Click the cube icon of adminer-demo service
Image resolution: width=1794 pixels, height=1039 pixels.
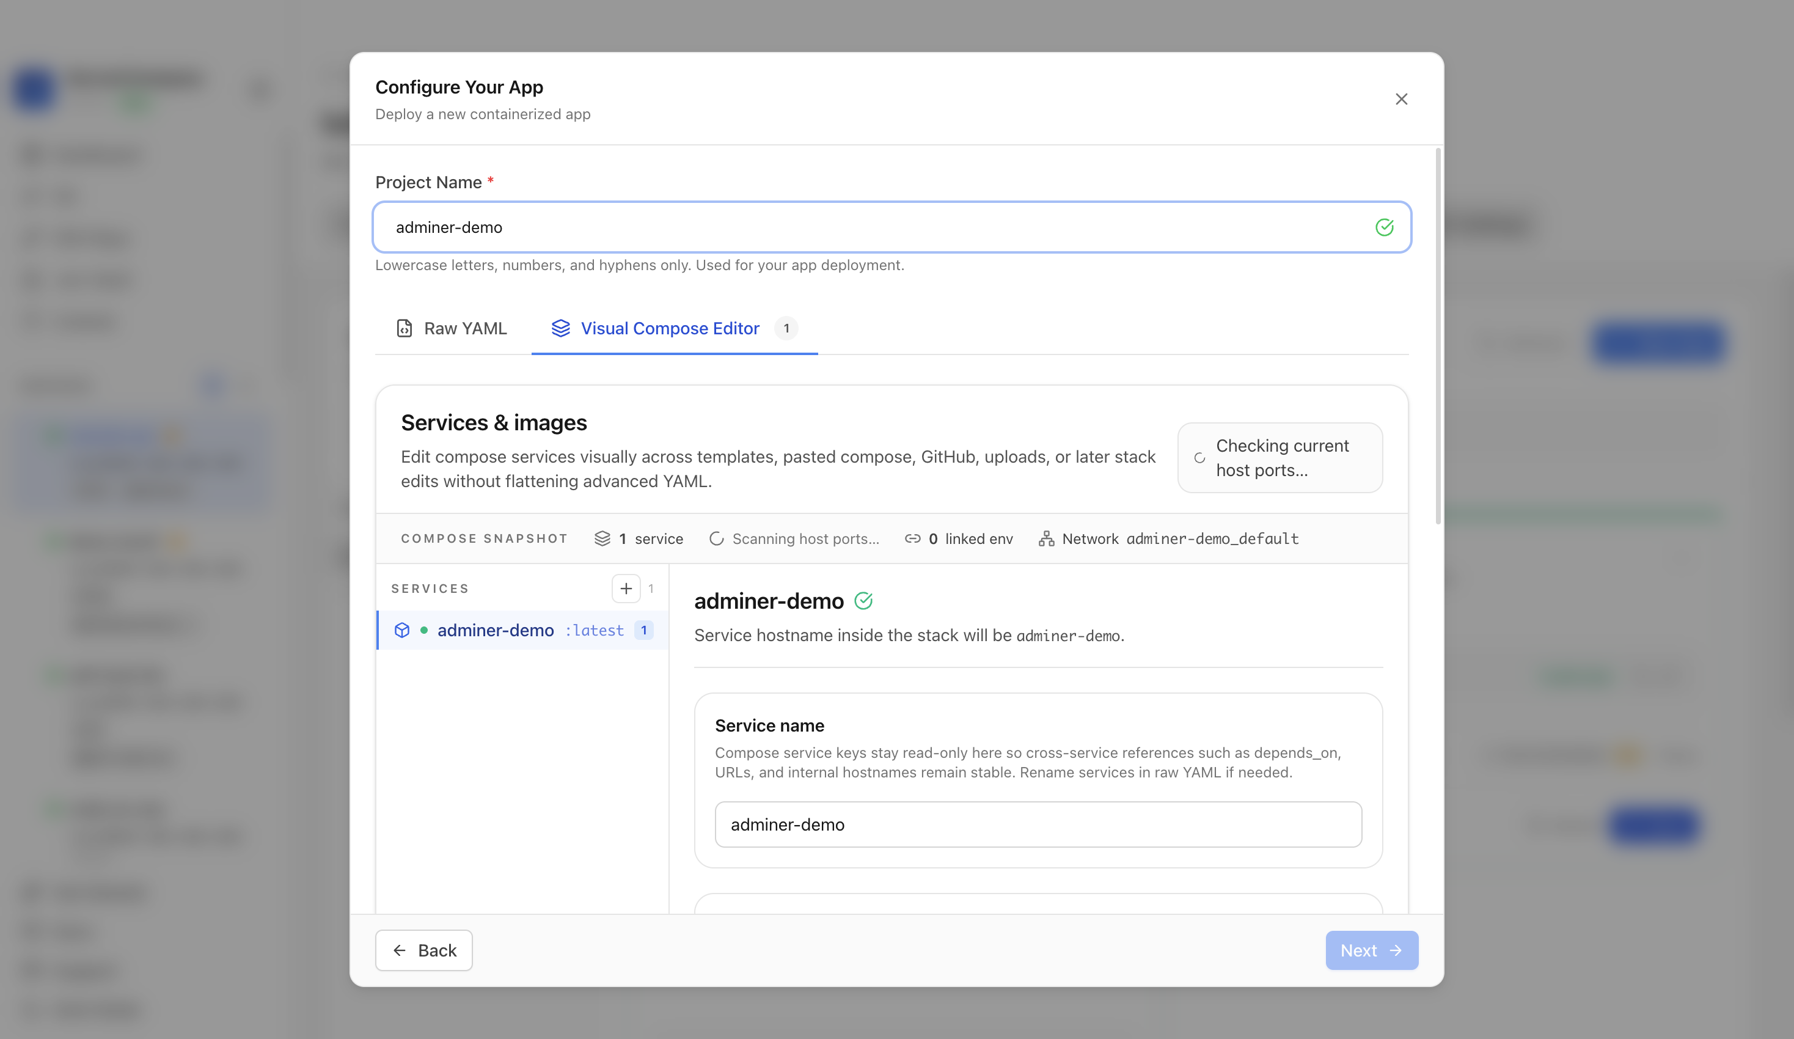[x=401, y=630]
